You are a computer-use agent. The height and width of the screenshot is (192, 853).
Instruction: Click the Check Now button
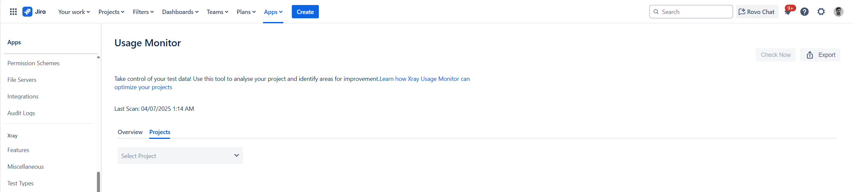pos(775,55)
